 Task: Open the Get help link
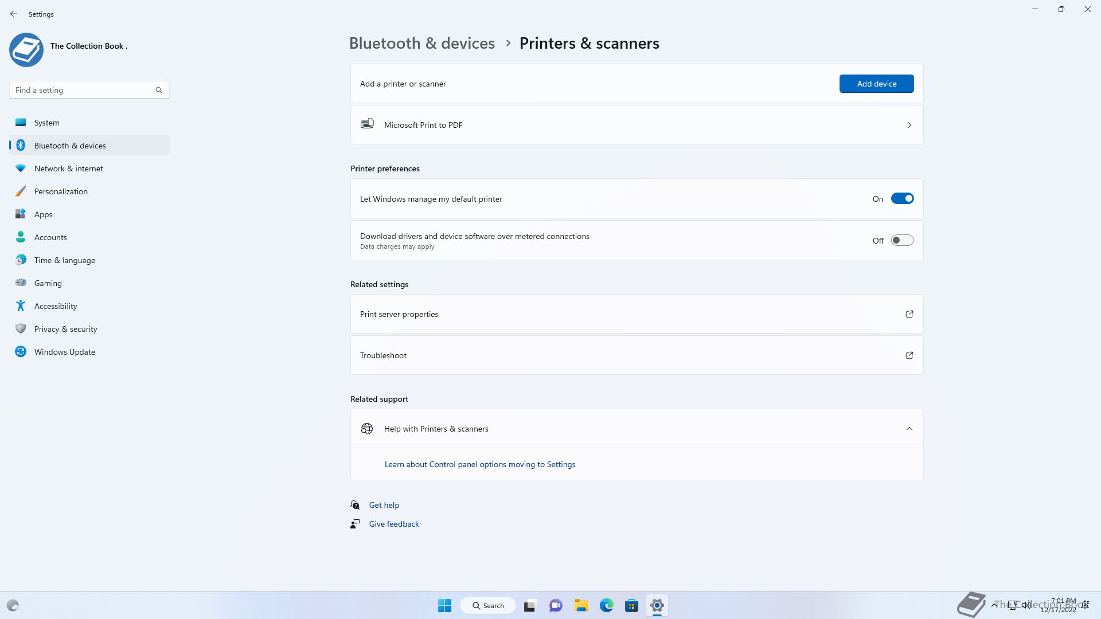[384, 505]
